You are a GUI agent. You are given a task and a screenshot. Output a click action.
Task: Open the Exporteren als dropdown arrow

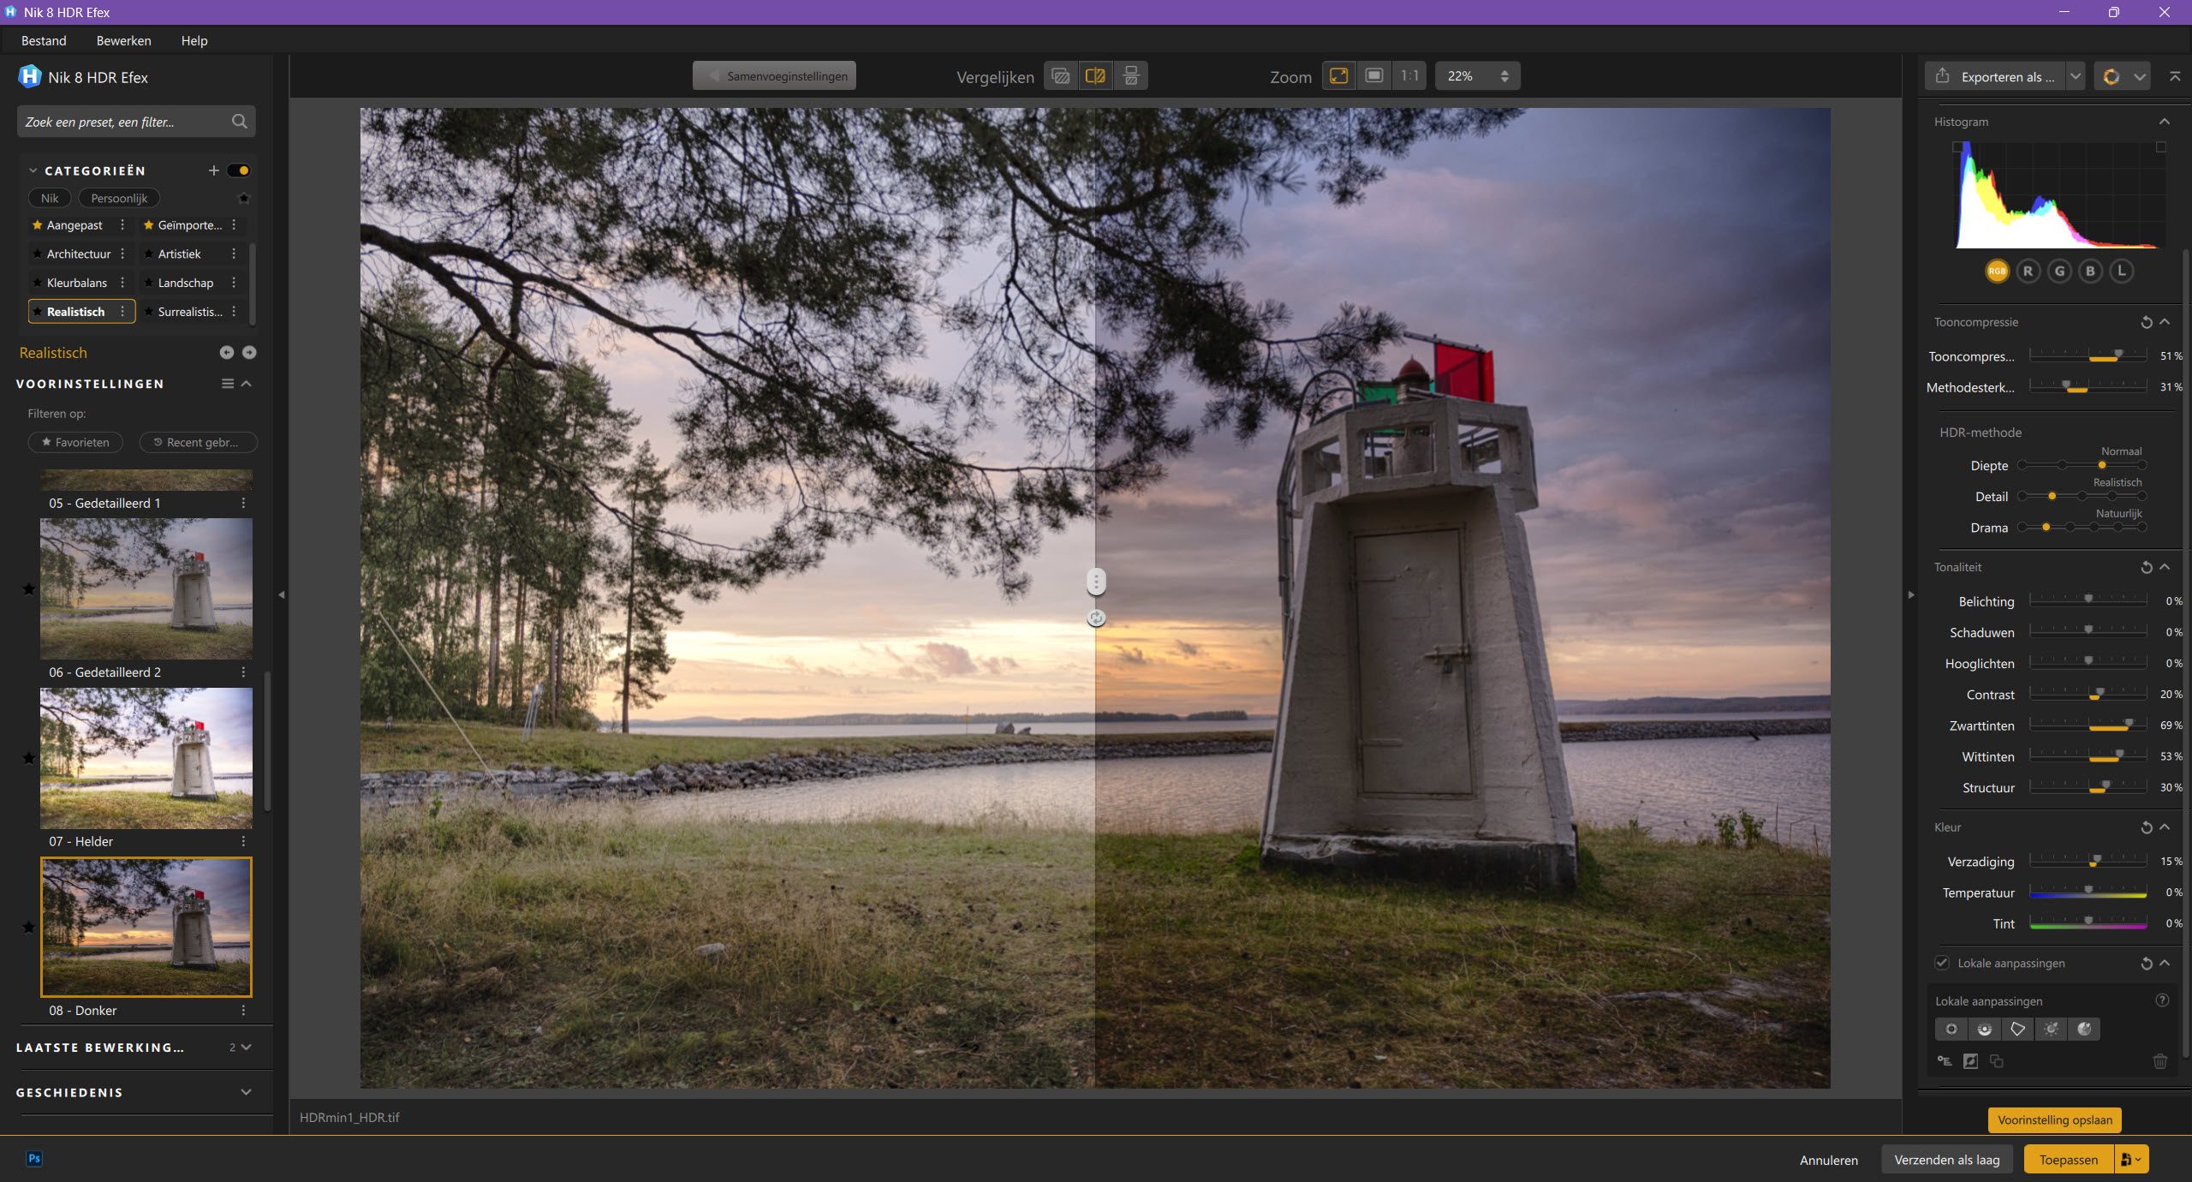click(2076, 76)
